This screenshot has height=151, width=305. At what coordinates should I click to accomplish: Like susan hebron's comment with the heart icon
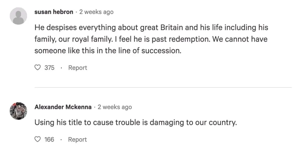point(38,68)
